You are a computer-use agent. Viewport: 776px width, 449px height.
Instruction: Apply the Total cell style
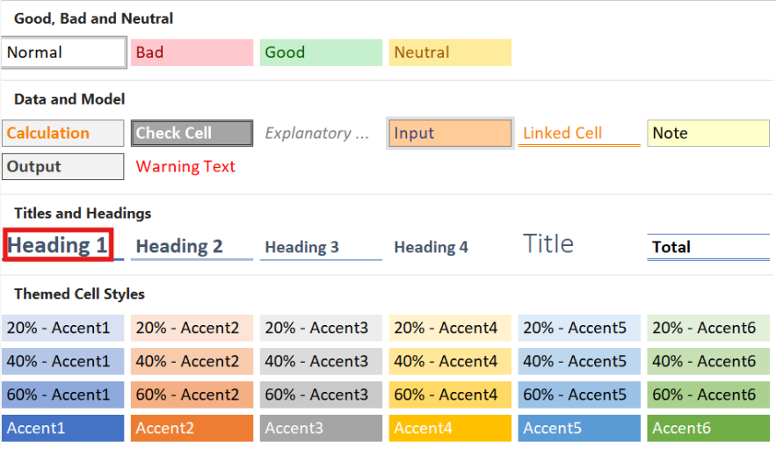click(708, 247)
